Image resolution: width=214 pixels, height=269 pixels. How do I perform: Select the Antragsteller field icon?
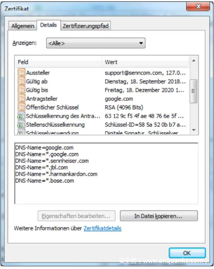21,99
